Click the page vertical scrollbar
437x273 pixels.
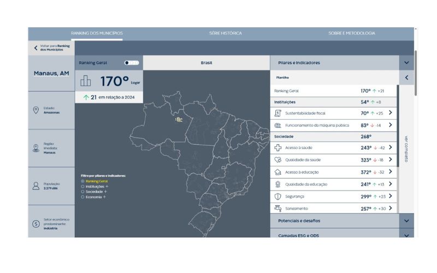point(416,73)
